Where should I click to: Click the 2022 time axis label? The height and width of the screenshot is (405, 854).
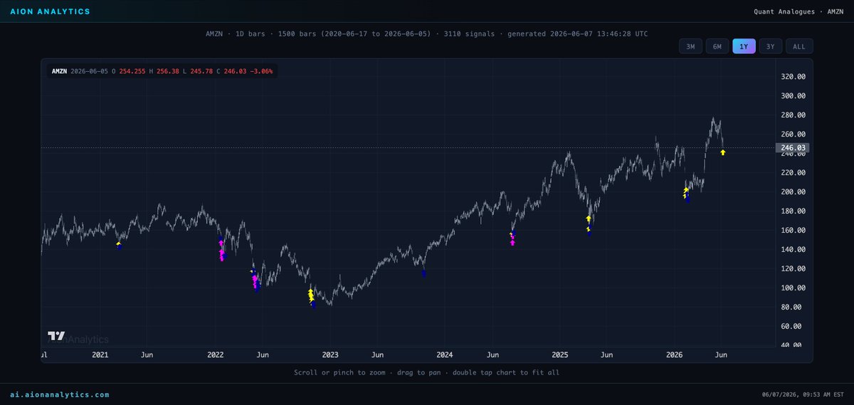coord(215,354)
